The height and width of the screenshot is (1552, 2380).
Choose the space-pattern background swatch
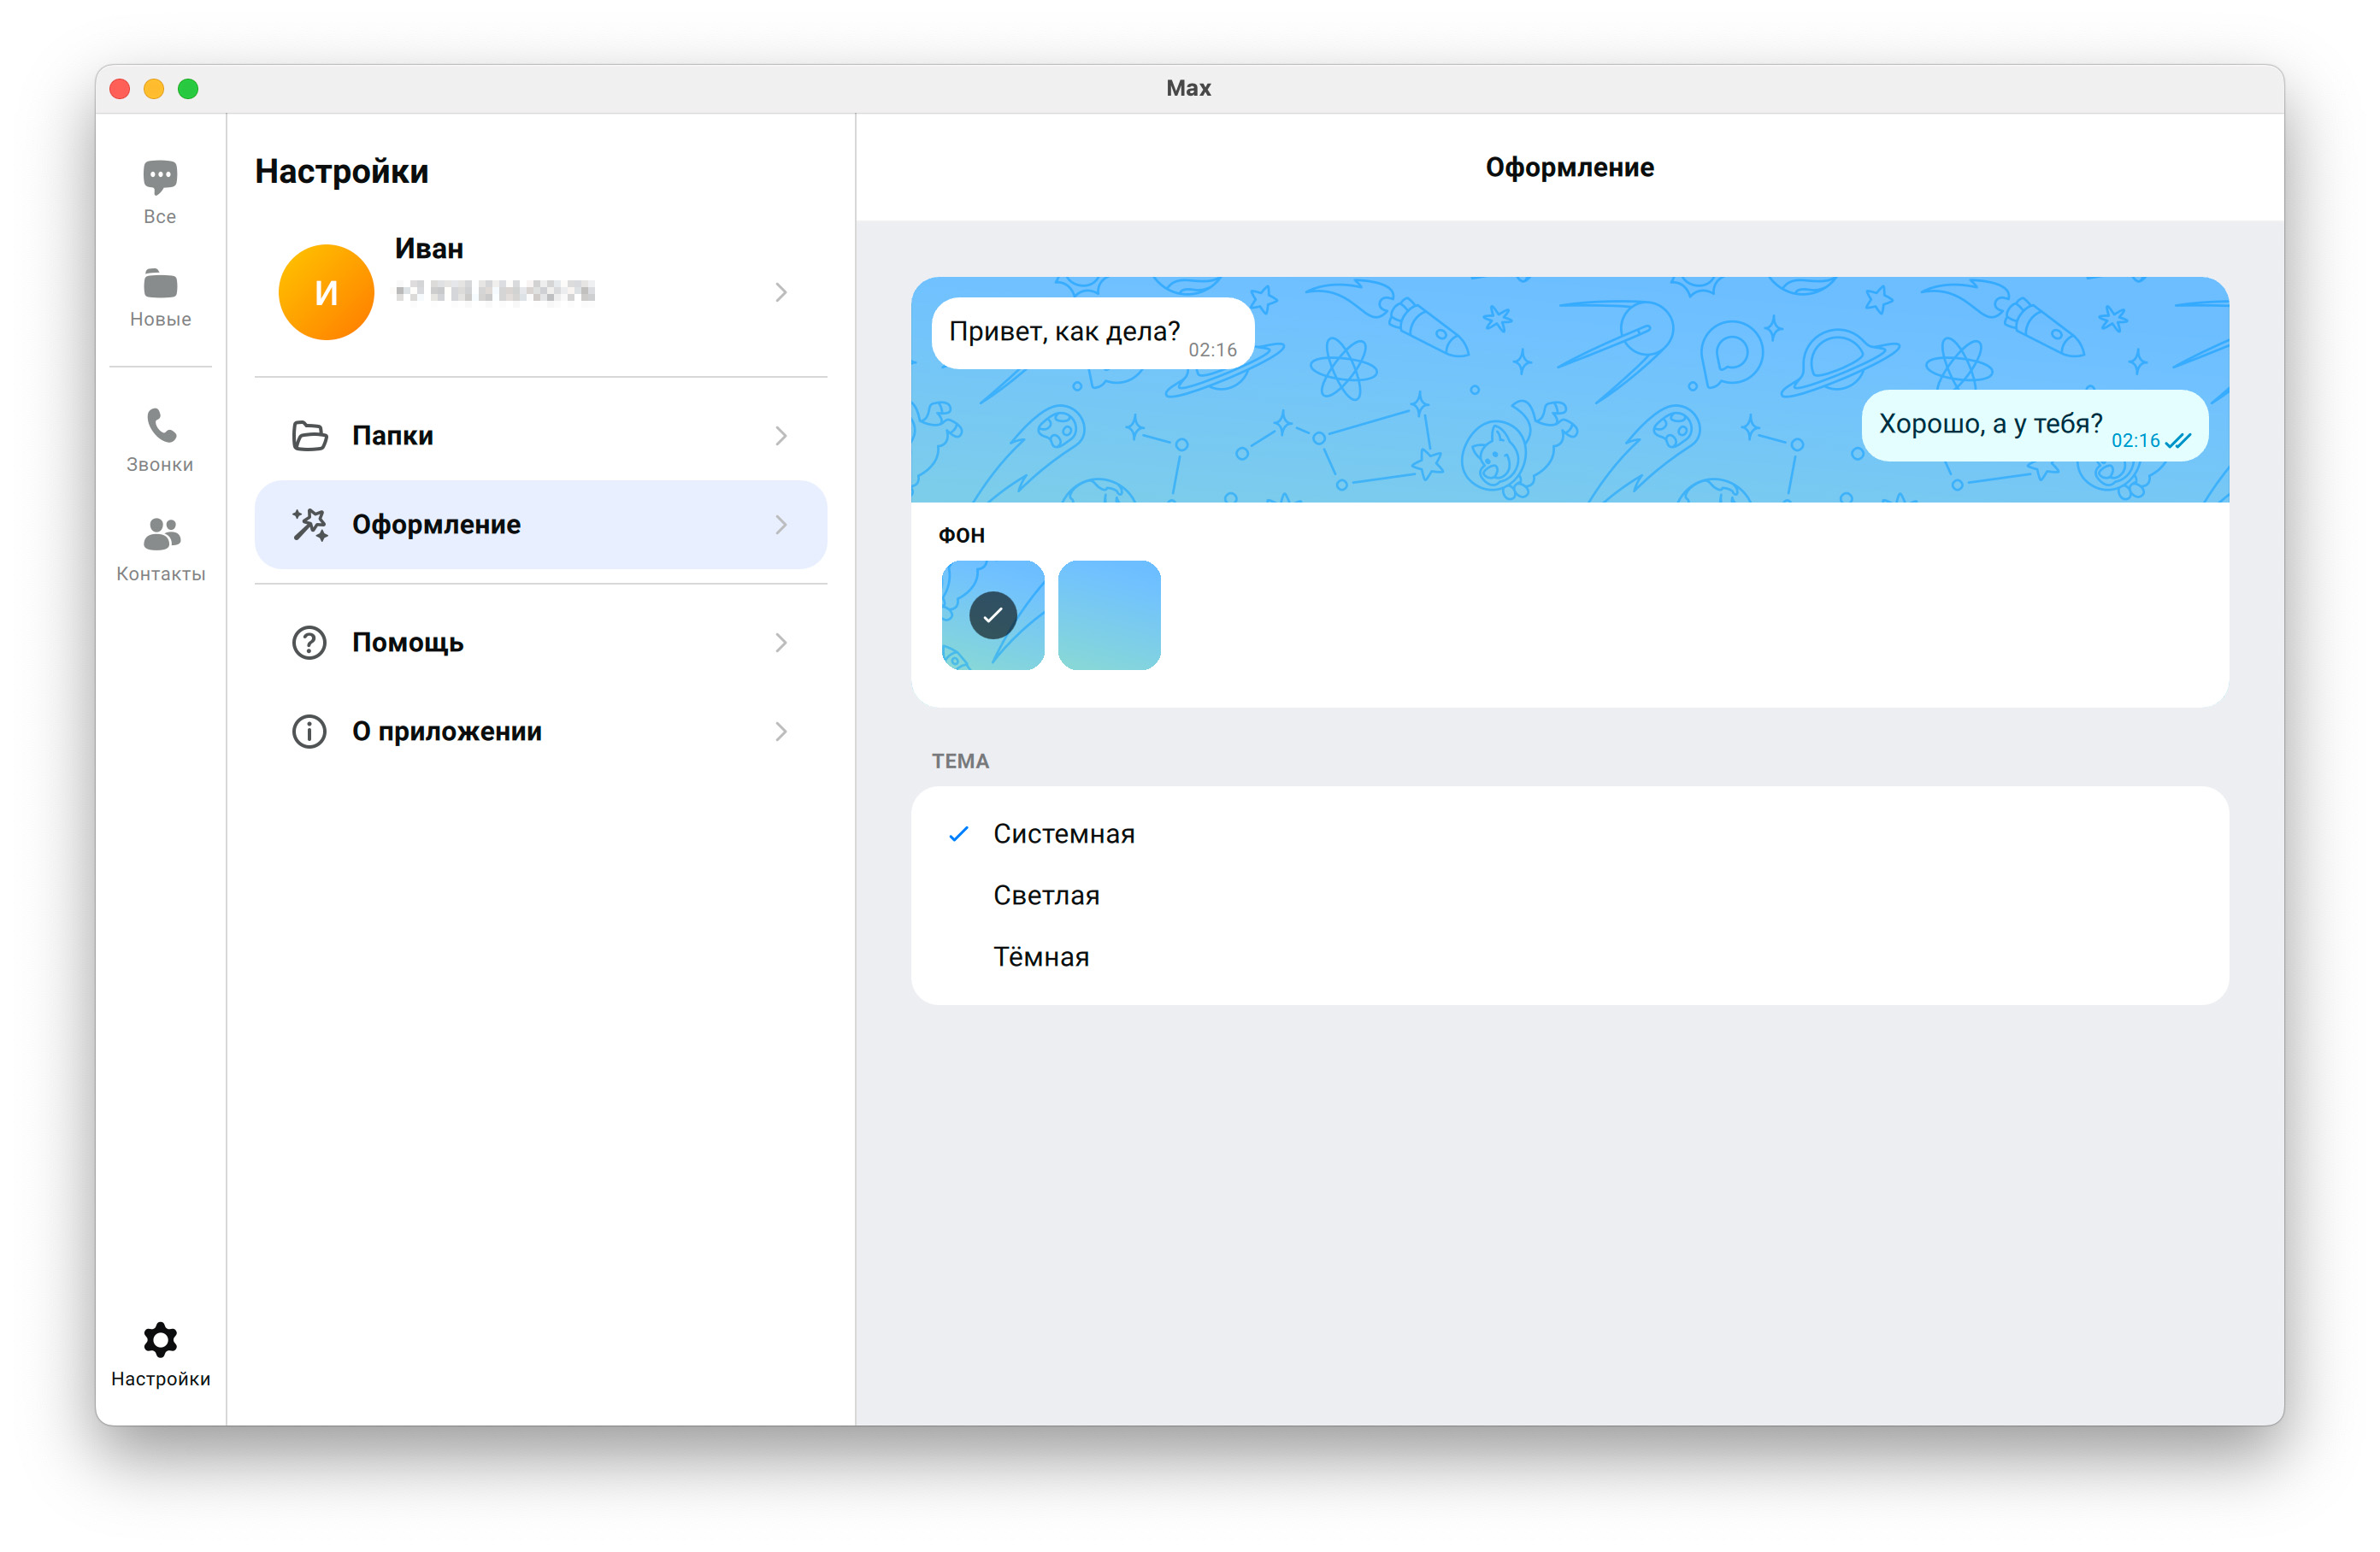[x=993, y=615]
